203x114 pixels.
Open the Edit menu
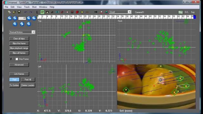coord(13,7)
